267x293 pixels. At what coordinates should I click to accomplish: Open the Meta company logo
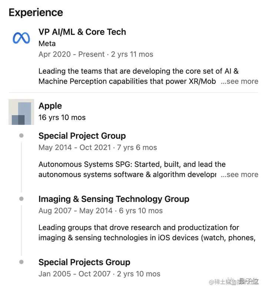coord(21,38)
